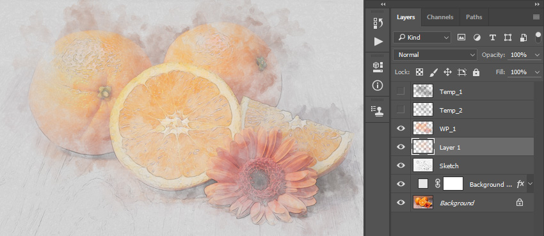544x236 pixels.
Task: Filter layers by shape layers icon
Action: [x=508, y=38]
